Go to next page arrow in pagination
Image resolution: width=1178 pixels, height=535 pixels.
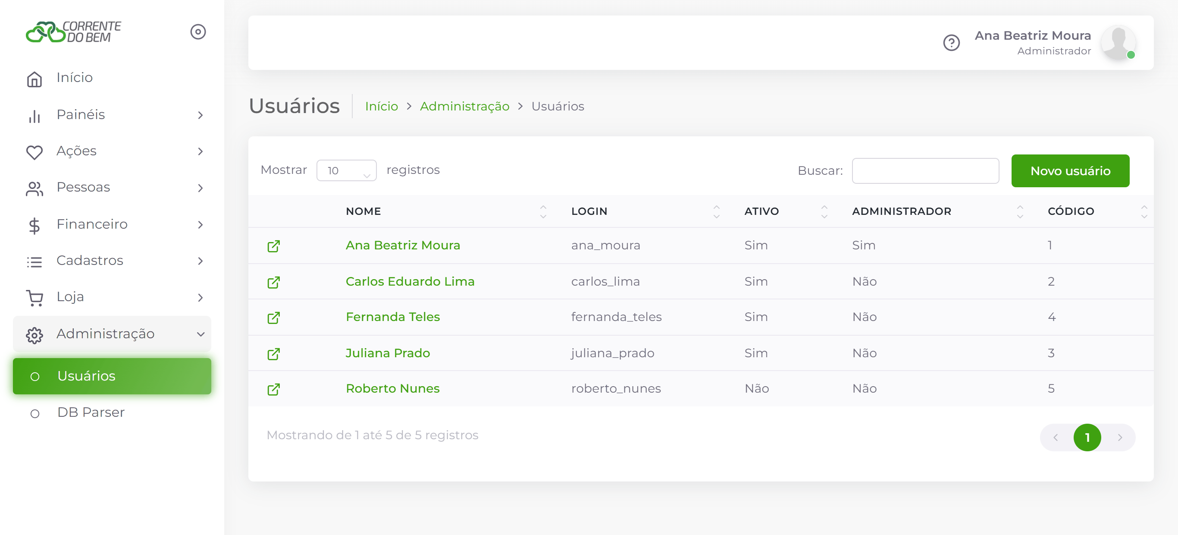(x=1120, y=438)
